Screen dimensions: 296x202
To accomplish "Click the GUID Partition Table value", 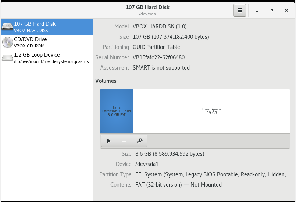I will point(156,47).
